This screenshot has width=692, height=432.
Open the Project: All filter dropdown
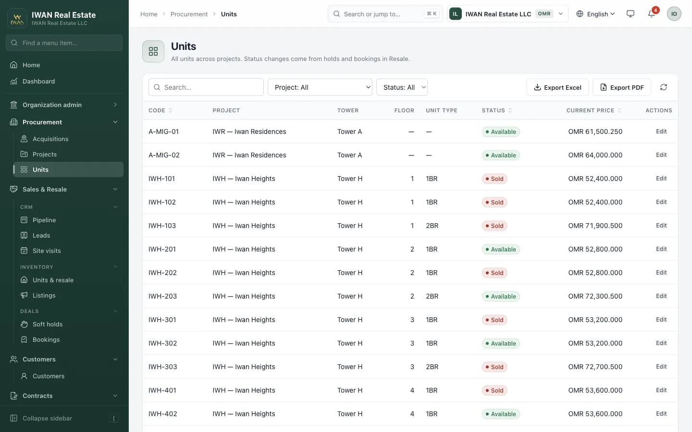[320, 87]
